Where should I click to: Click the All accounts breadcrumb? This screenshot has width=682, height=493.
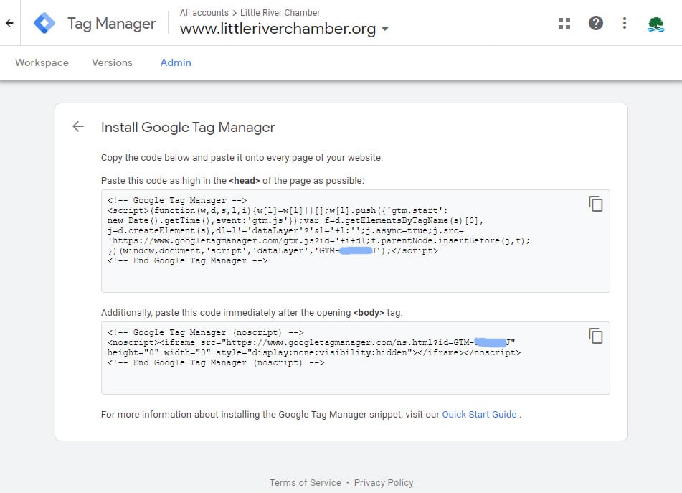[204, 13]
